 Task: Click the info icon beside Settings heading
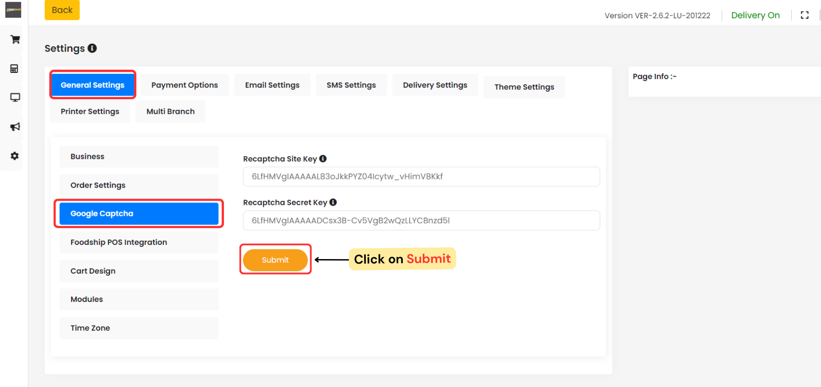pos(92,48)
